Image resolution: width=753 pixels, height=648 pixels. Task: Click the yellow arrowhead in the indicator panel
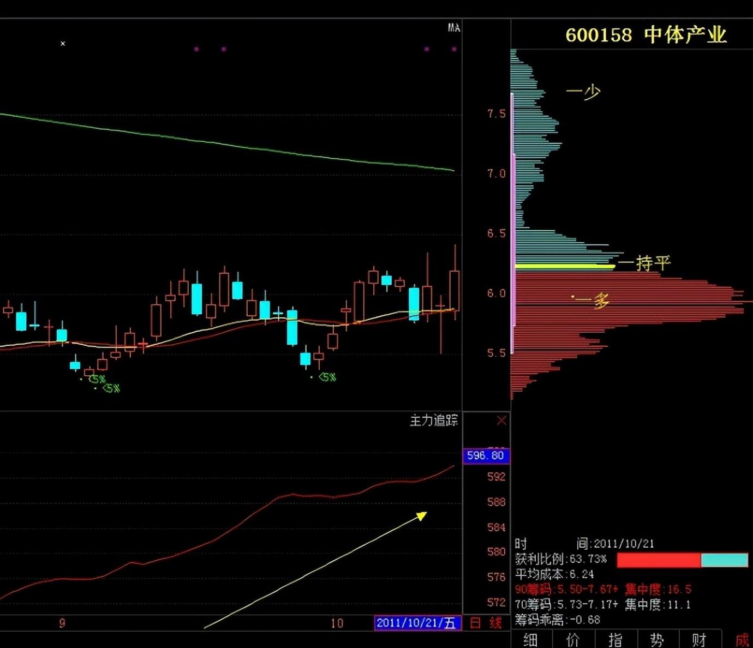coord(421,515)
